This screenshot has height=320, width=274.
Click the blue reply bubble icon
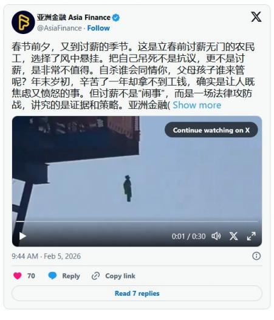click(52, 276)
